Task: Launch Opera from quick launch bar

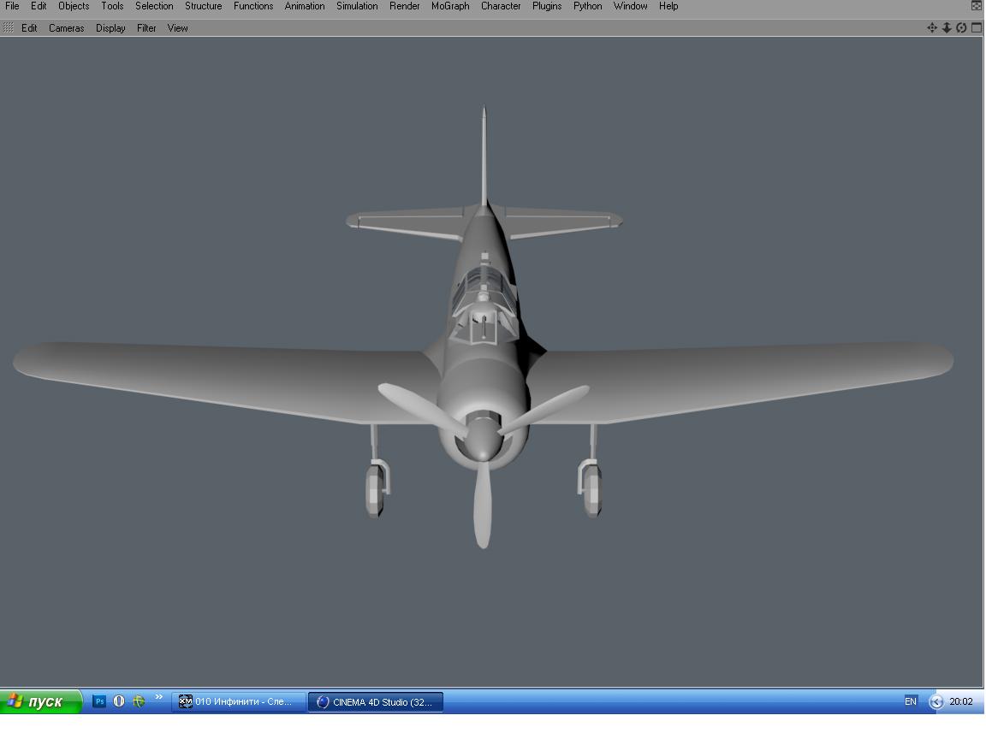Action: (119, 701)
